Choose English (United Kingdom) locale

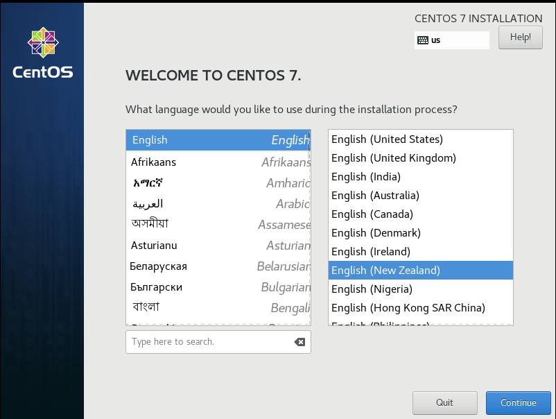click(x=421, y=158)
